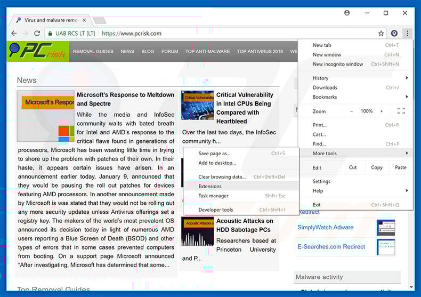
Task: Select Cast... in the Chrome menu
Action: tap(355, 134)
